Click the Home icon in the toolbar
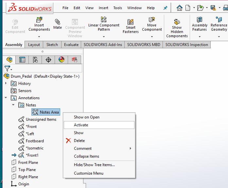The width and height of the screenshot is (228, 188). tap(180, 8)
